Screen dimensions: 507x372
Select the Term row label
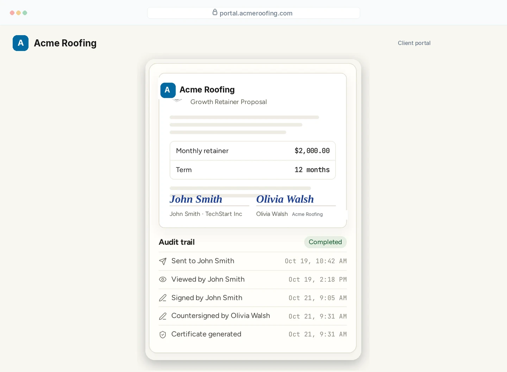coord(184,170)
